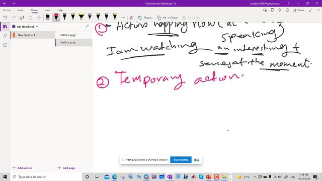322x181 pixels.
Task: Show hidden system tray icons
Action: click(255, 176)
